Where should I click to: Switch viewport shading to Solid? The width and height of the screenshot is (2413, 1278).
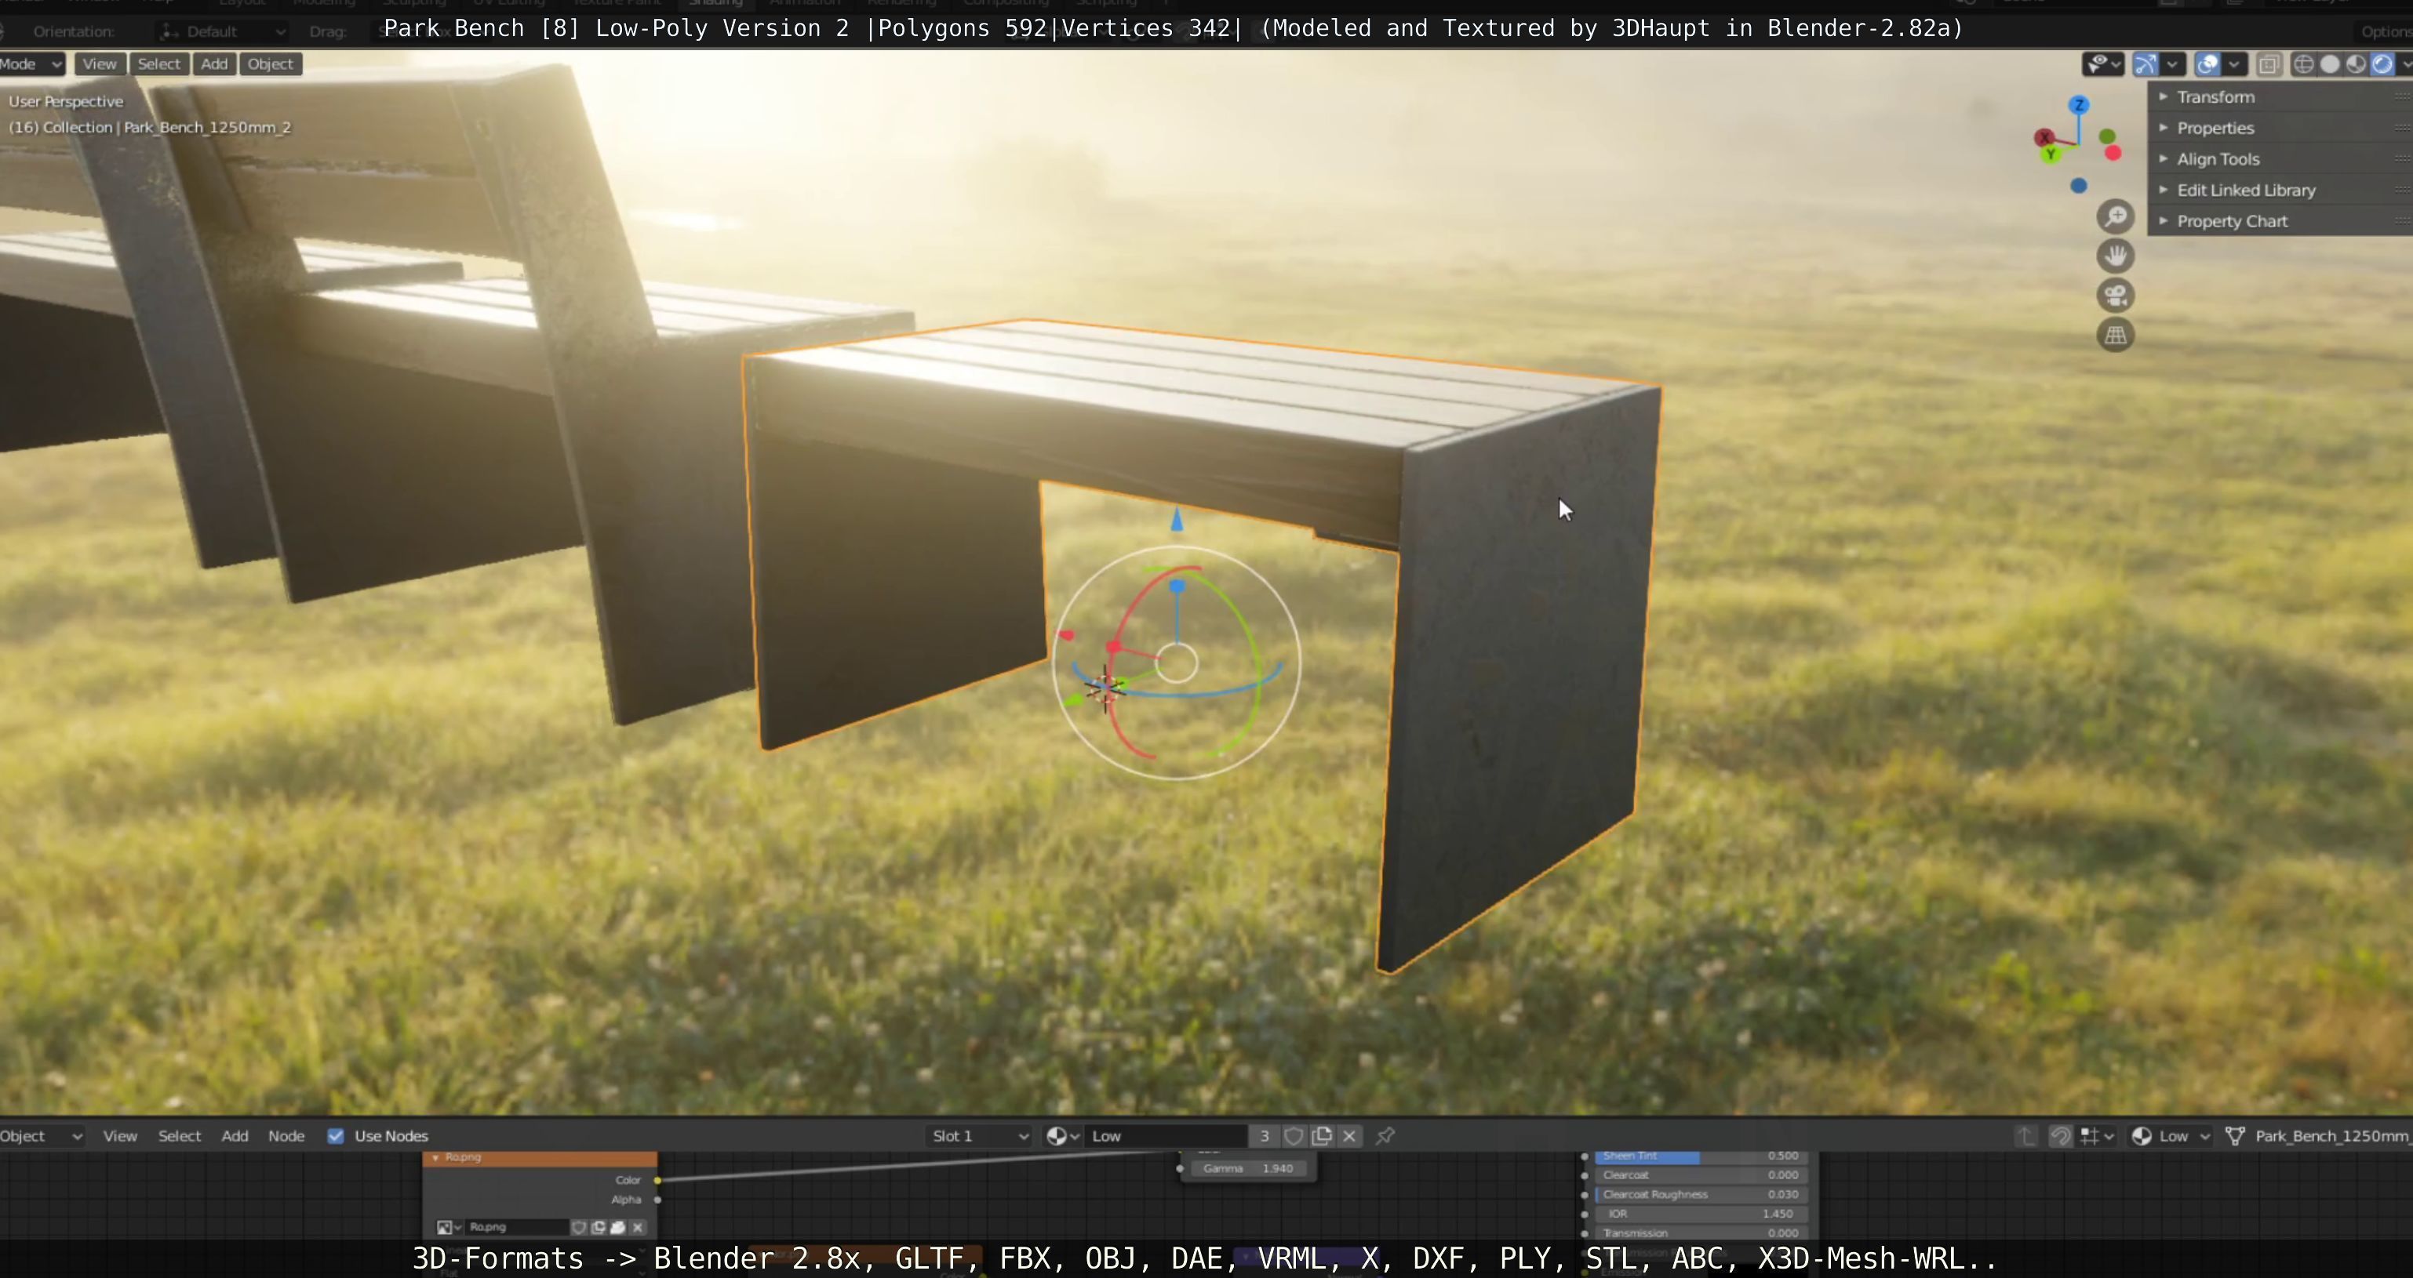pyautogui.click(x=2330, y=64)
